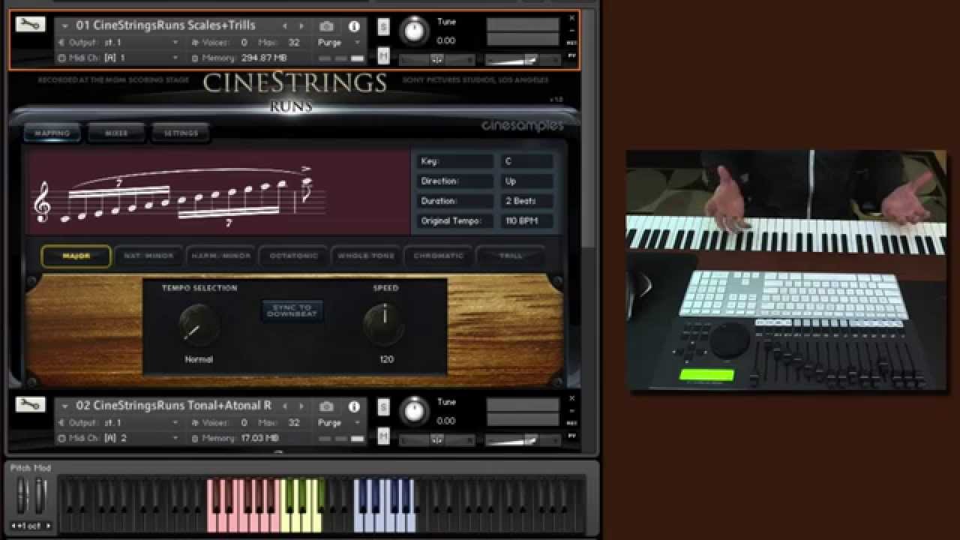Shift keyboard octave down arrow

15,526
